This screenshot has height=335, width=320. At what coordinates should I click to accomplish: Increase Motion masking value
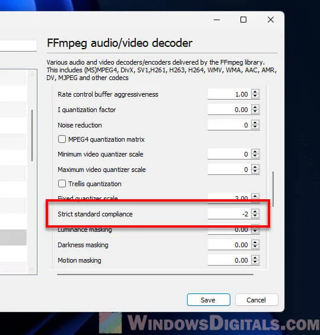coord(255,258)
